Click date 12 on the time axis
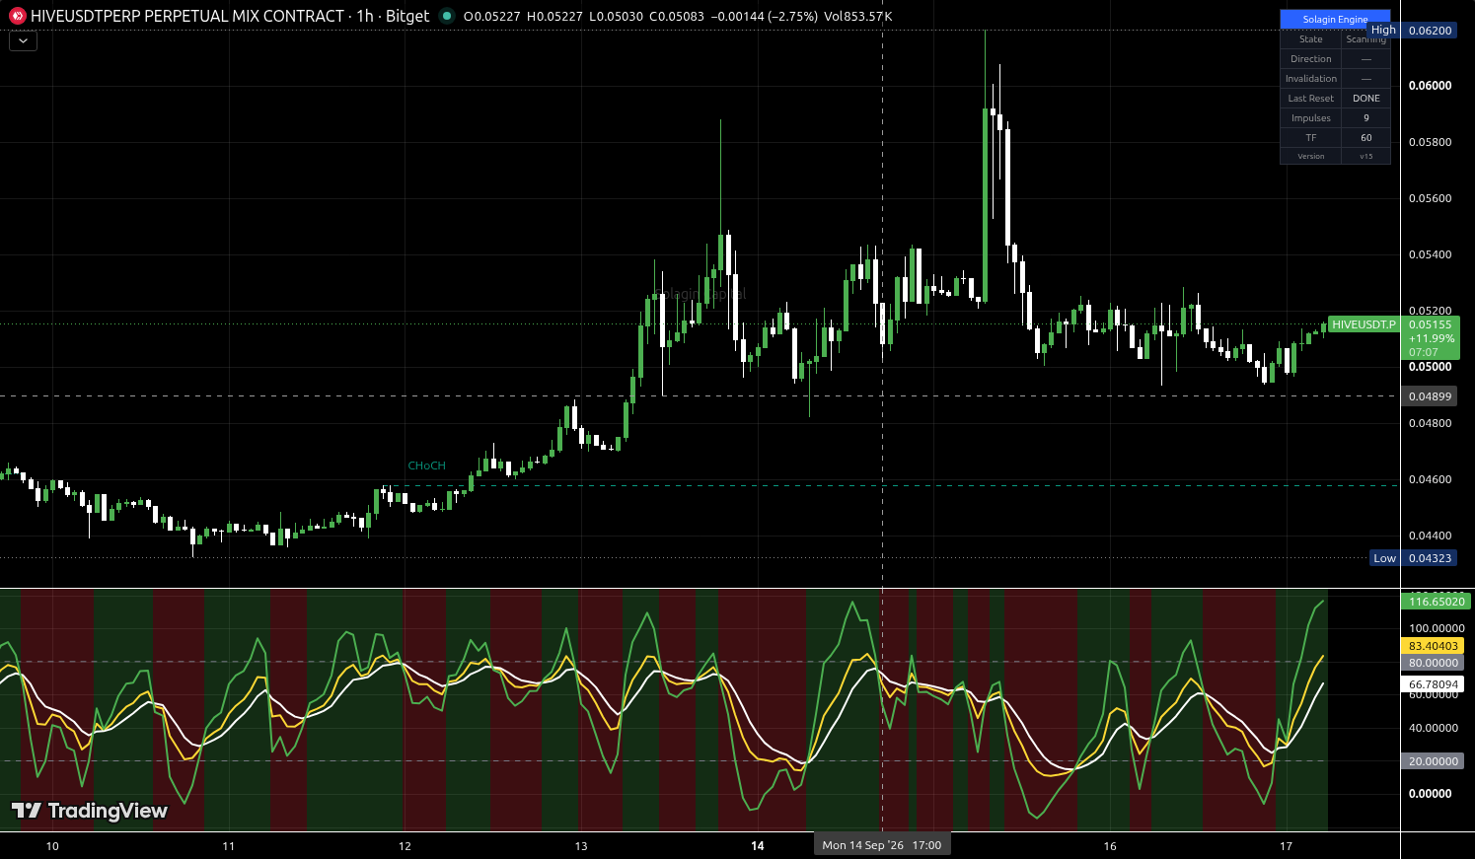This screenshot has height=859, width=1475. pos(405,846)
